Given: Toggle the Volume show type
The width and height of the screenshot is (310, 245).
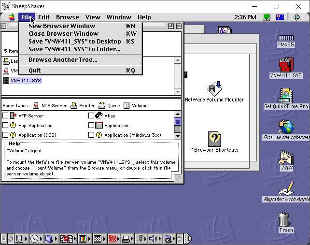Looking at the screenshot, I should click(x=136, y=105).
